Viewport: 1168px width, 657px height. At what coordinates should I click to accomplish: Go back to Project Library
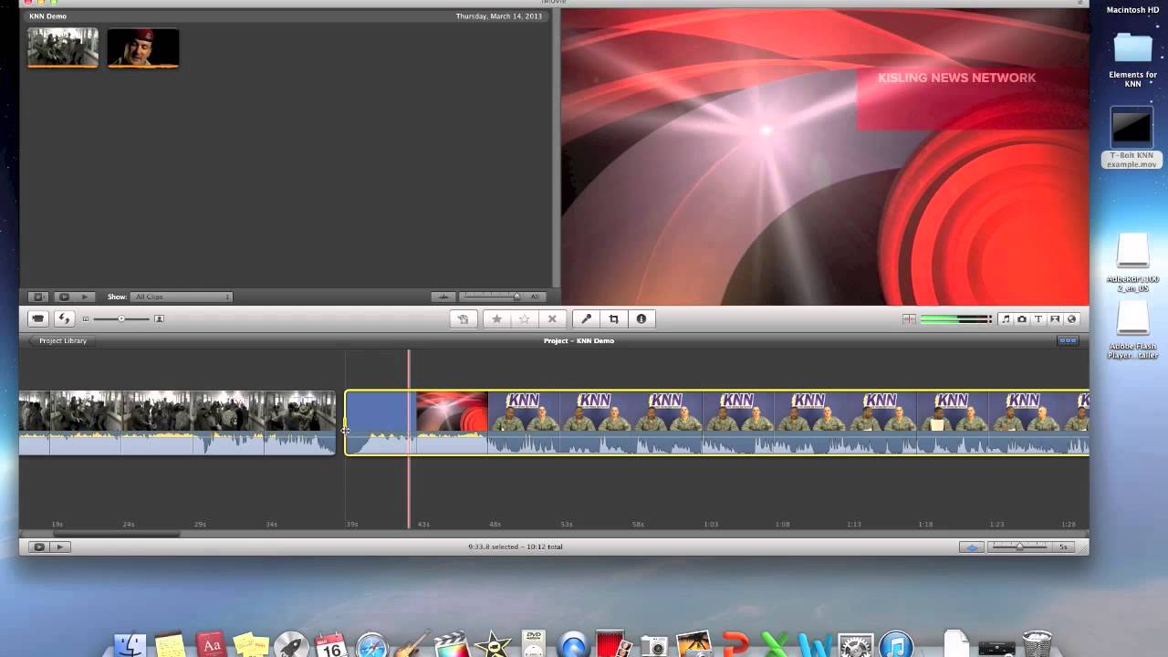pos(60,340)
